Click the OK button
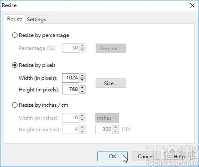Viewport: 199px width, 167px height. (113, 156)
